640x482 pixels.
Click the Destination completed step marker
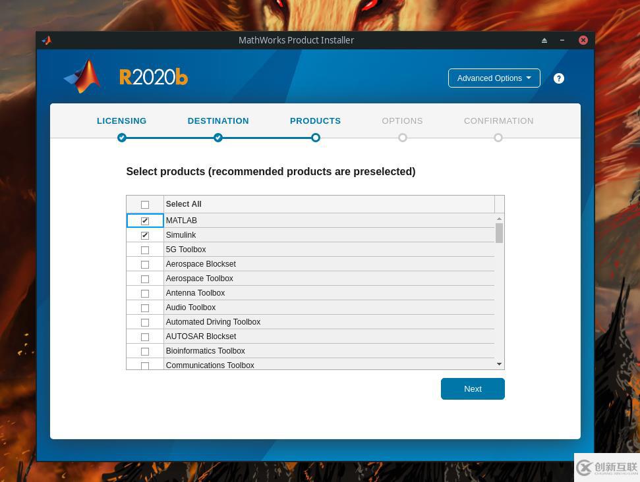(218, 138)
